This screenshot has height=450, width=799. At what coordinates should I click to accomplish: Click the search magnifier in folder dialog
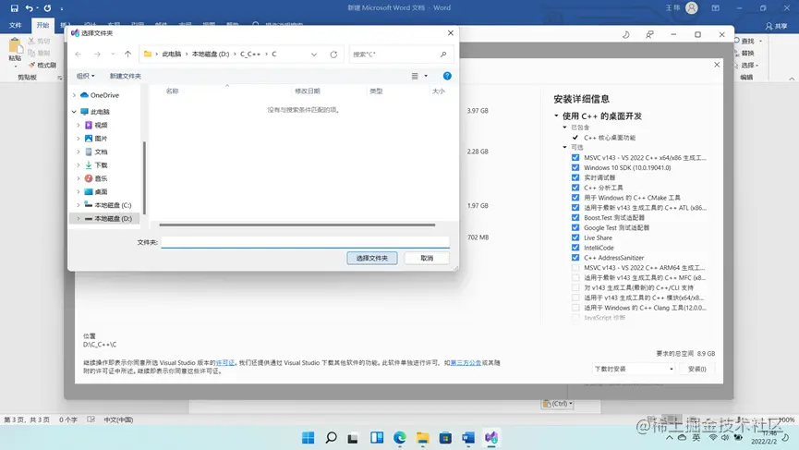(443, 54)
